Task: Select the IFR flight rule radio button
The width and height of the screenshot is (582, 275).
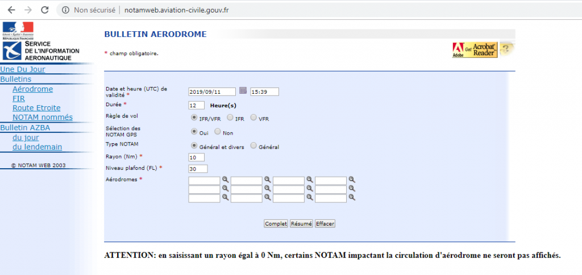Action: tap(230, 118)
